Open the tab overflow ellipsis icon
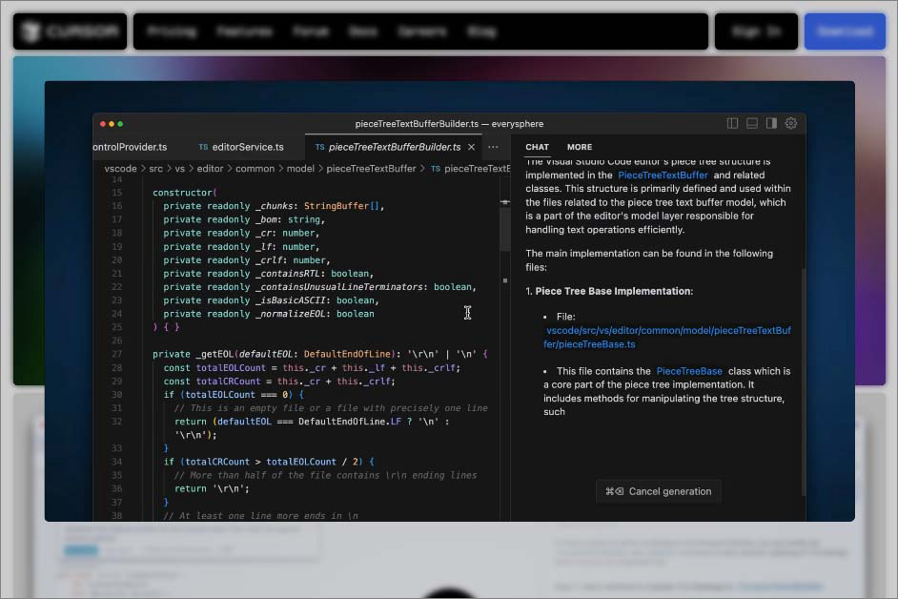The image size is (898, 599). (x=493, y=147)
